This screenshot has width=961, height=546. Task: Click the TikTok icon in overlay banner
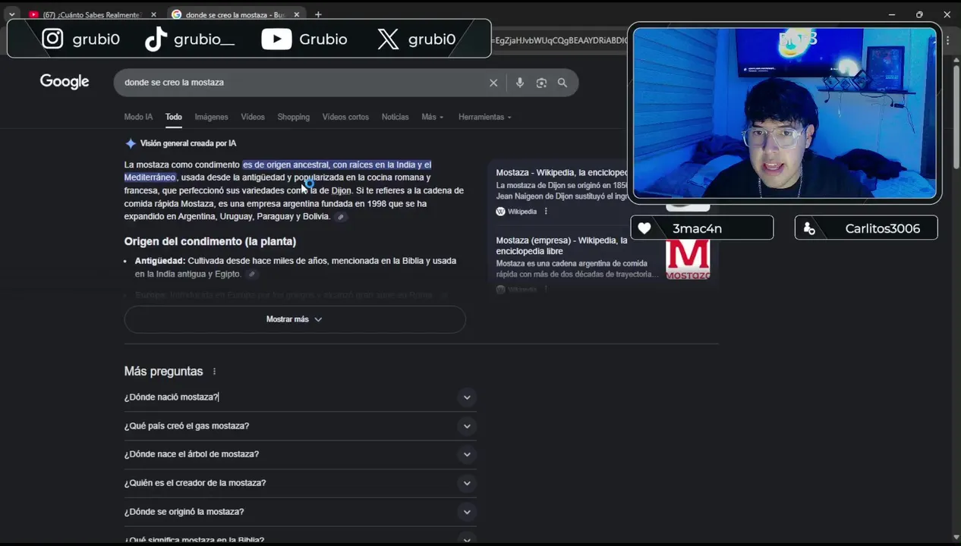(156, 39)
